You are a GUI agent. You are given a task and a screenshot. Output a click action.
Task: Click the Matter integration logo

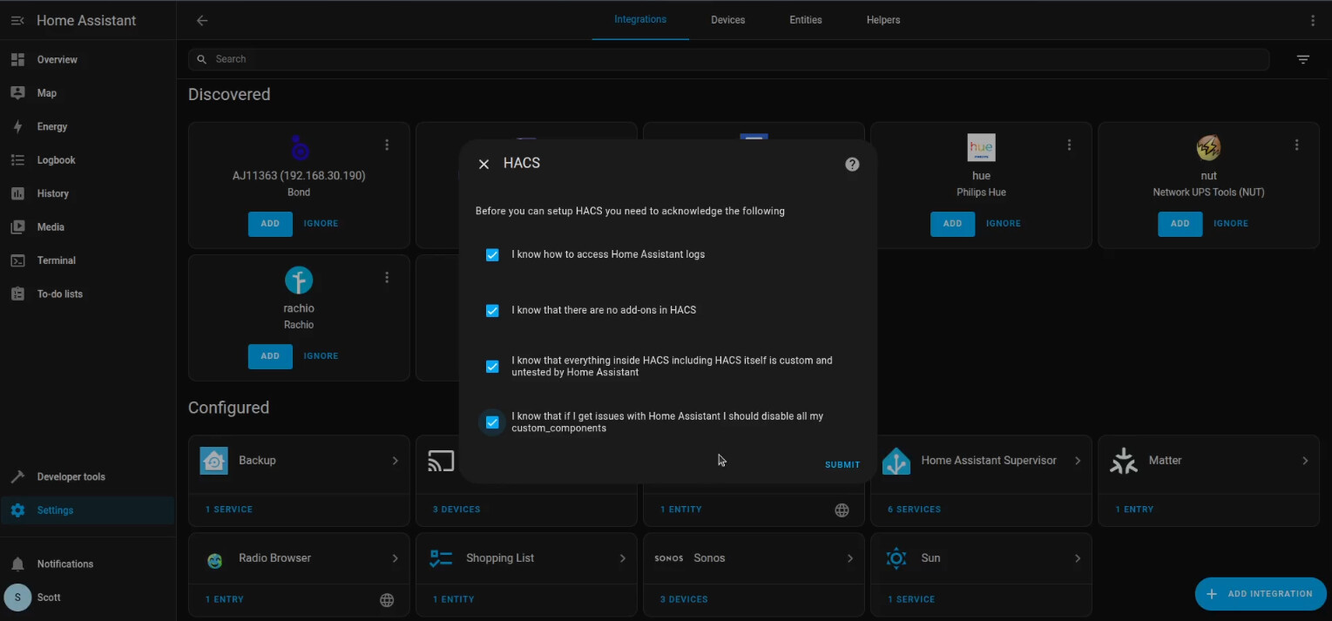[x=1124, y=461]
